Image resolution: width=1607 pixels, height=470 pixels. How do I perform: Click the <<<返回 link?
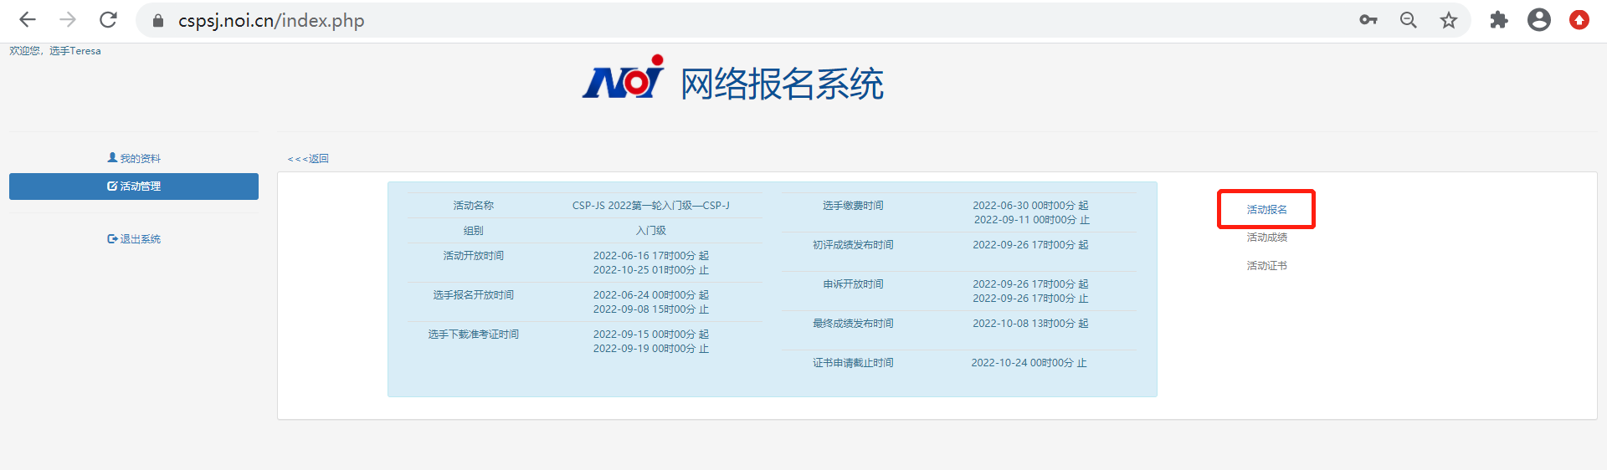(308, 159)
